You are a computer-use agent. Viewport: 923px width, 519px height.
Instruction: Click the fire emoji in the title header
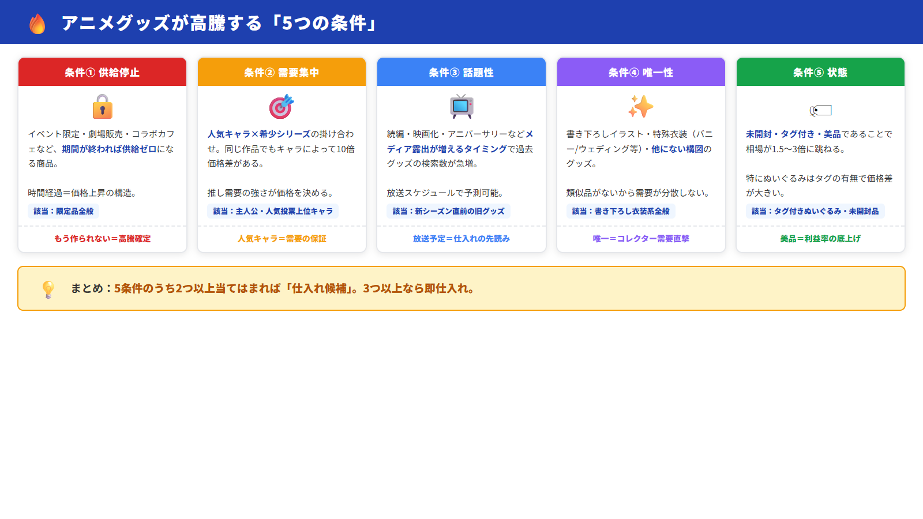pos(37,23)
